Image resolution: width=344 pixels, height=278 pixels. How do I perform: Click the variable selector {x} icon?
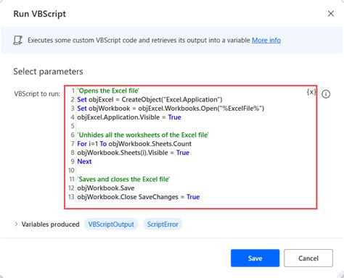click(311, 92)
